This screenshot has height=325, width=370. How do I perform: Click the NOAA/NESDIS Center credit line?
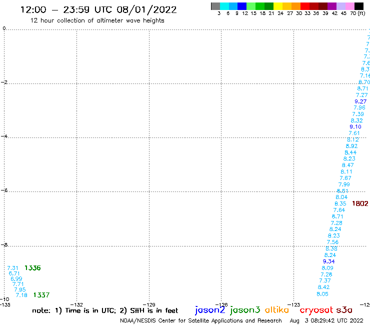point(201,321)
